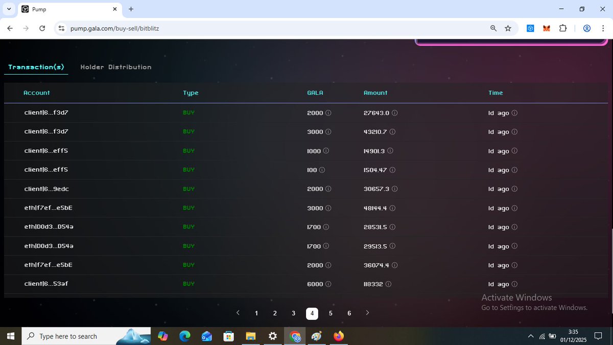Click the info icon next to GALA 100
The width and height of the screenshot is (613, 345).
322,170
